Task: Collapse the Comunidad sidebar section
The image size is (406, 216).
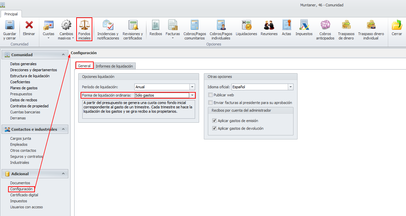Action: coord(63,55)
